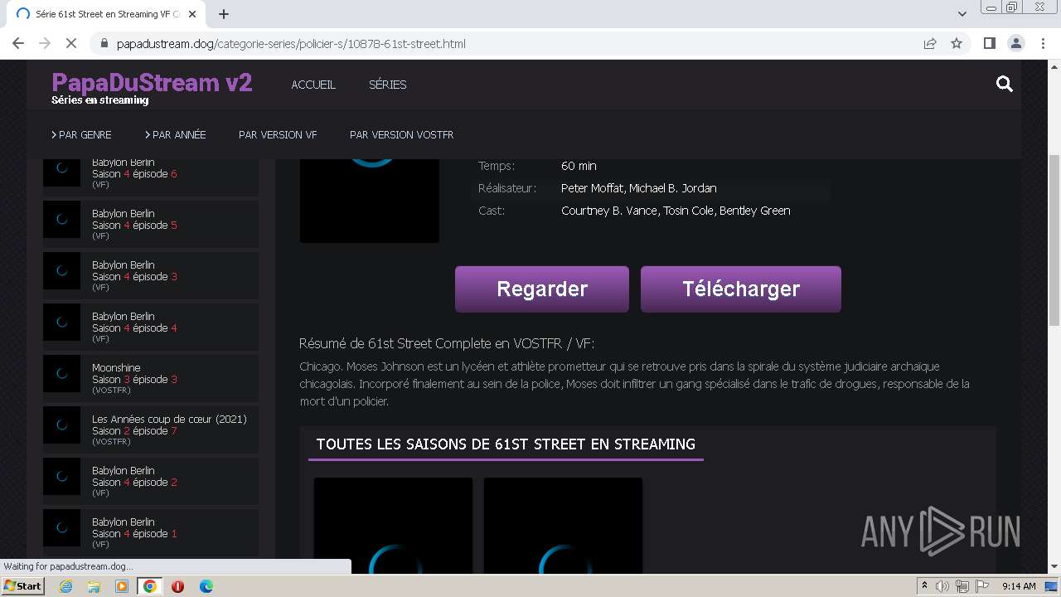1061x597 pixels.
Task: Click the taskbar clock 9:14 AM
Action: [1019, 586]
